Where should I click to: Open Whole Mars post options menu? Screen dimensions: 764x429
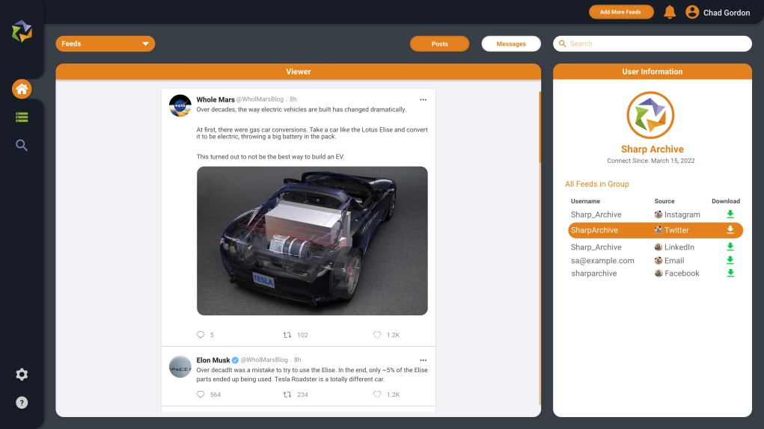(423, 99)
